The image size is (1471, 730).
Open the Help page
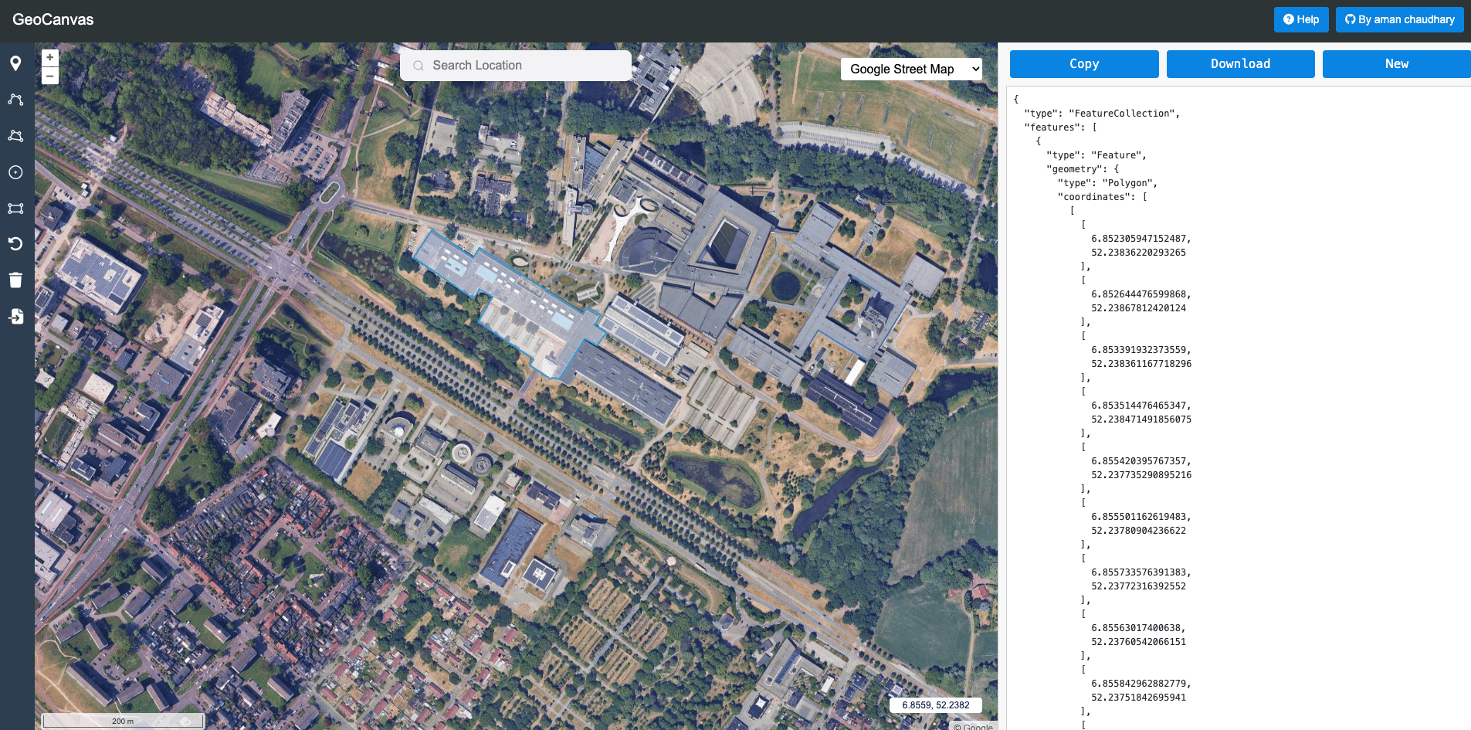point(1300,19)
